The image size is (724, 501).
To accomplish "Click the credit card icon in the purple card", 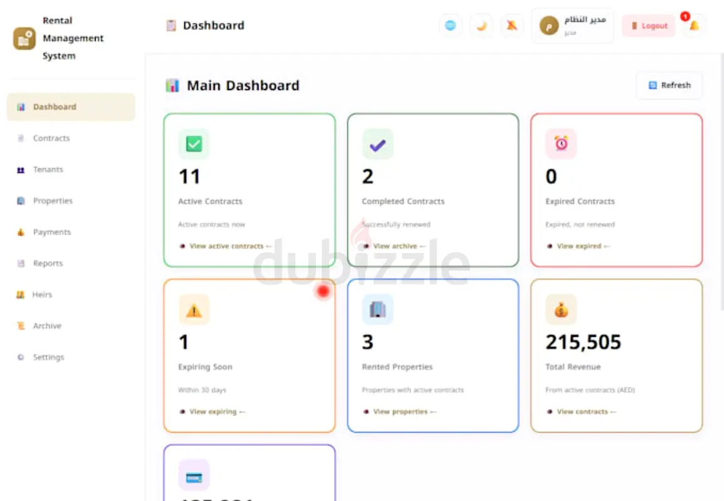I will click(194, 475).
